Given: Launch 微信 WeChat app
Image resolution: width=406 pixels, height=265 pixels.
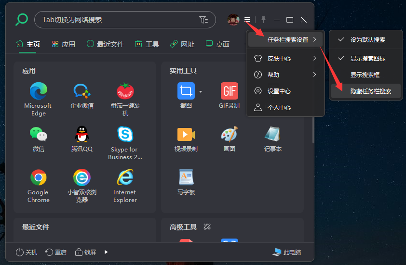Looking at the screenshot, I should point(38,134).
